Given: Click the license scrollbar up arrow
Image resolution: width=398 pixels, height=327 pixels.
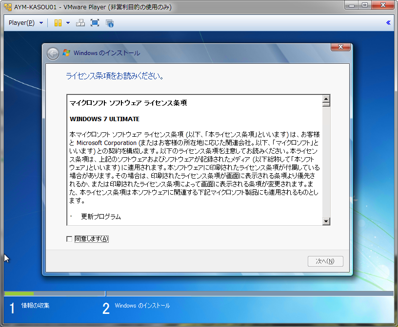Looking at the screenshot, I should pyautogui.click(x=326, y=98).
